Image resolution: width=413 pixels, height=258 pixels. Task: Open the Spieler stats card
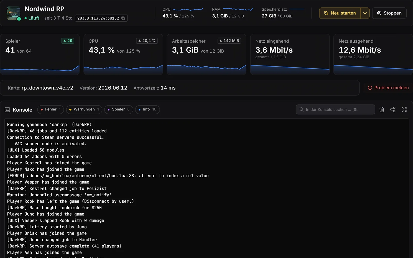40,54
